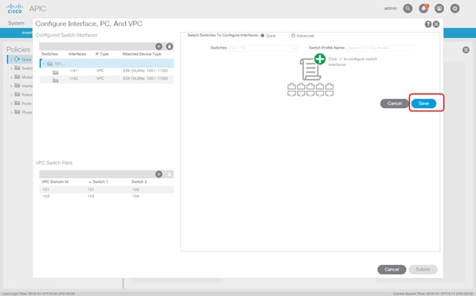Add a configured switch interface with plus icon
The height and width of the screenshot is (296, 476).
pyautogui.click(x=158, y=46)
